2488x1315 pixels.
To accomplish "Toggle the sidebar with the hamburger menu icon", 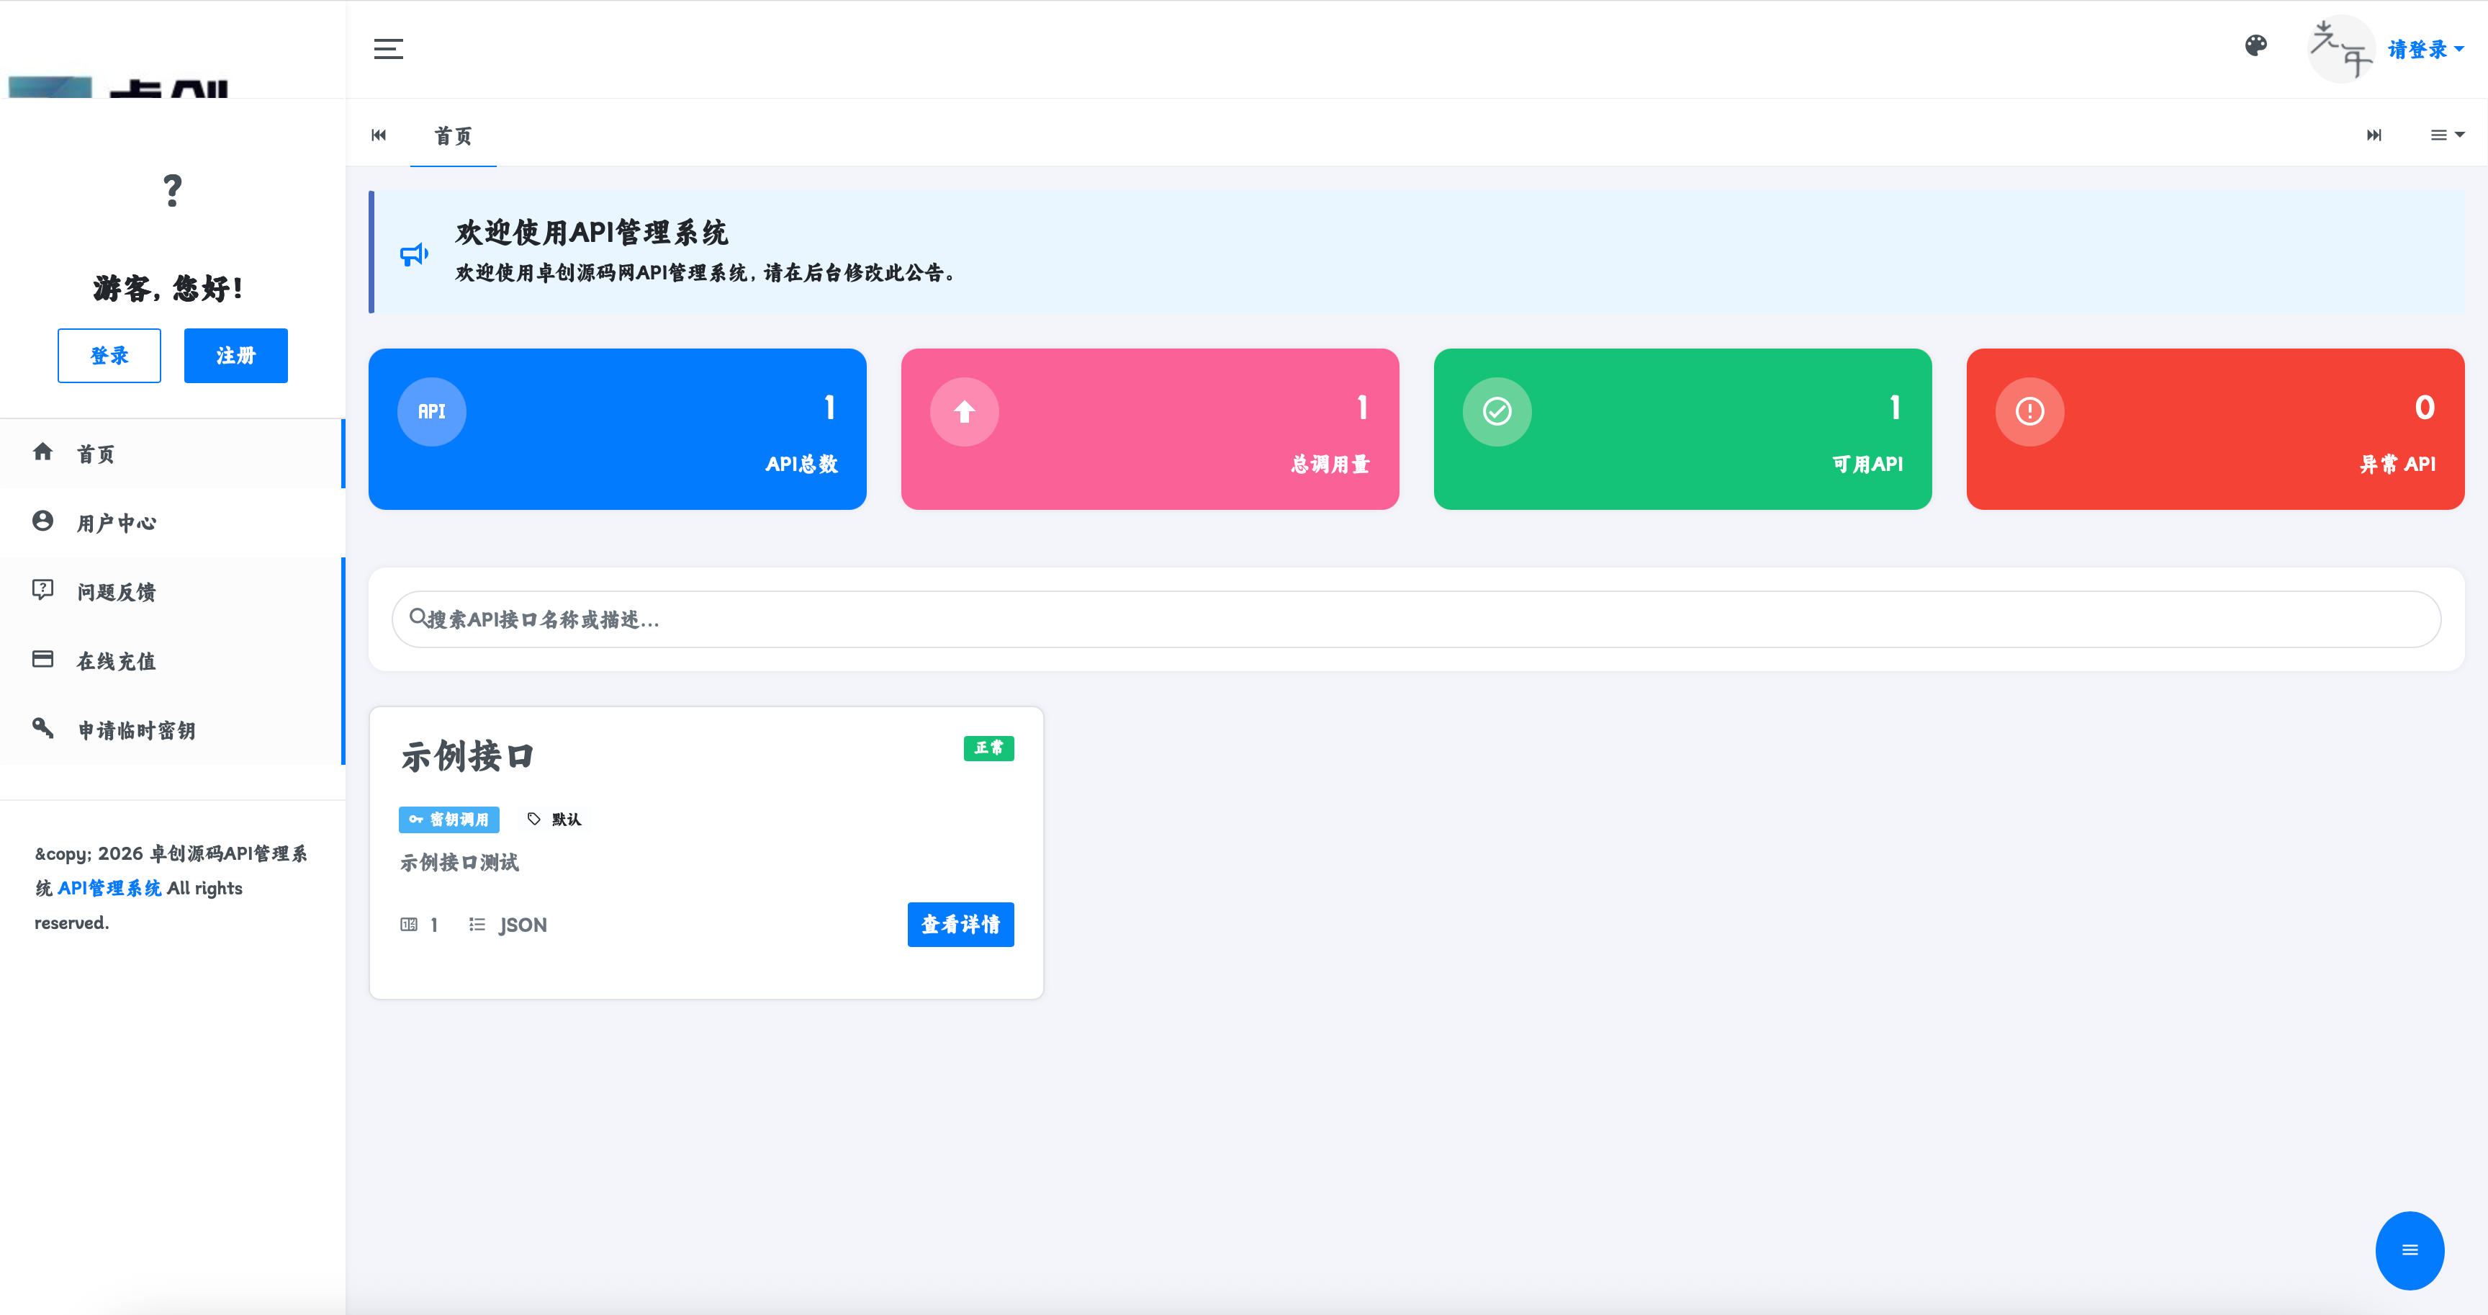I will point(388,48).
